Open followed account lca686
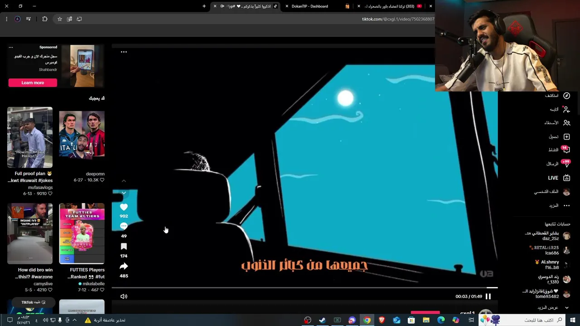Image resolution: width=580 pixels, height=326 pixels. (550, 250)
